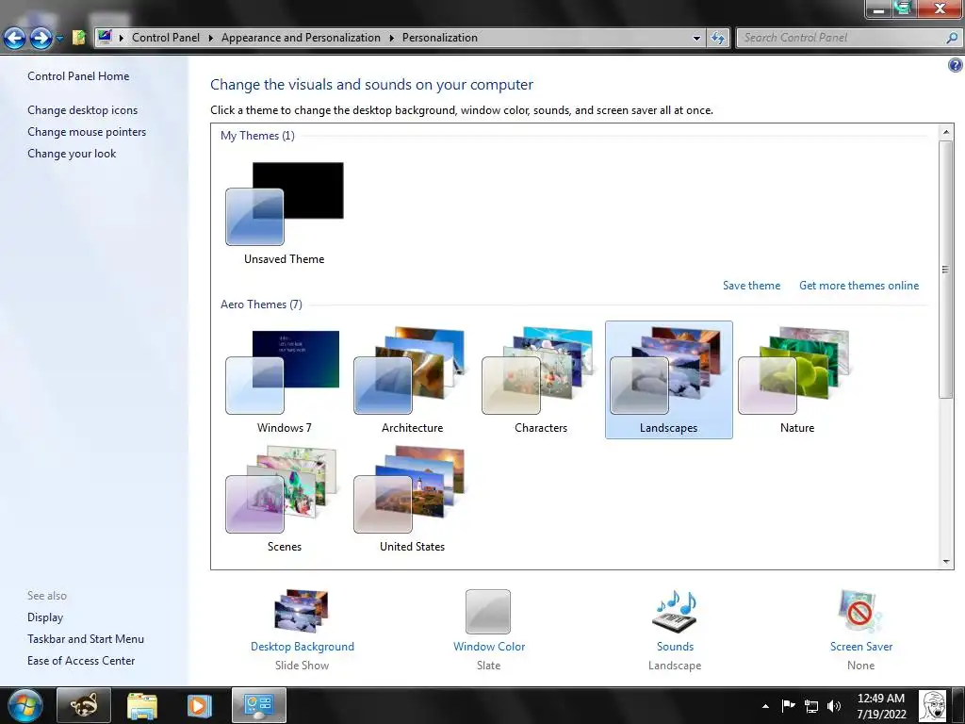Click Change your look link

coord(72,154)
